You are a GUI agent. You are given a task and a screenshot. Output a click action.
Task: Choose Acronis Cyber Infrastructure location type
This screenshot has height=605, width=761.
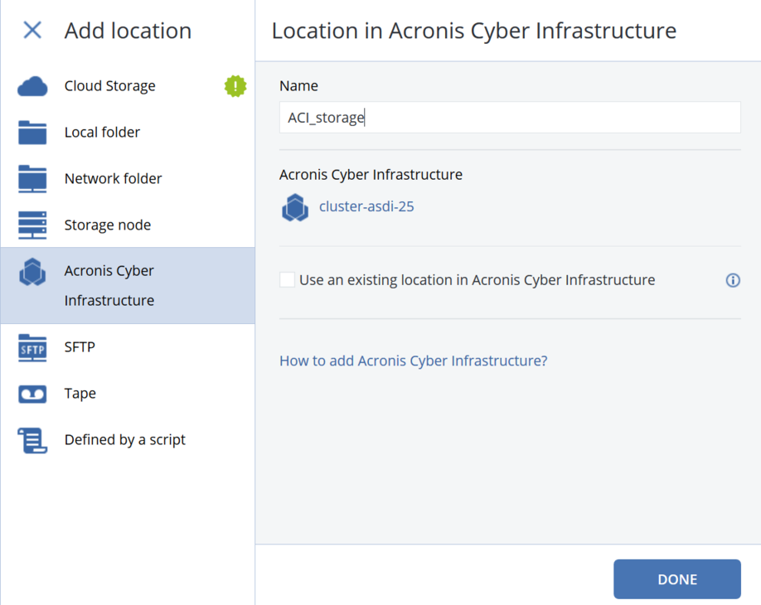pyautogui.click(x=128, y=286)
